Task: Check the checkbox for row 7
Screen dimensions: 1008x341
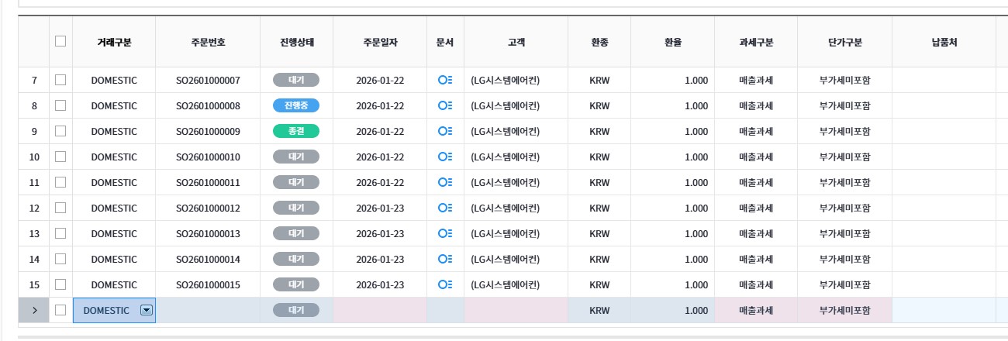Action: tap(60, 80)
